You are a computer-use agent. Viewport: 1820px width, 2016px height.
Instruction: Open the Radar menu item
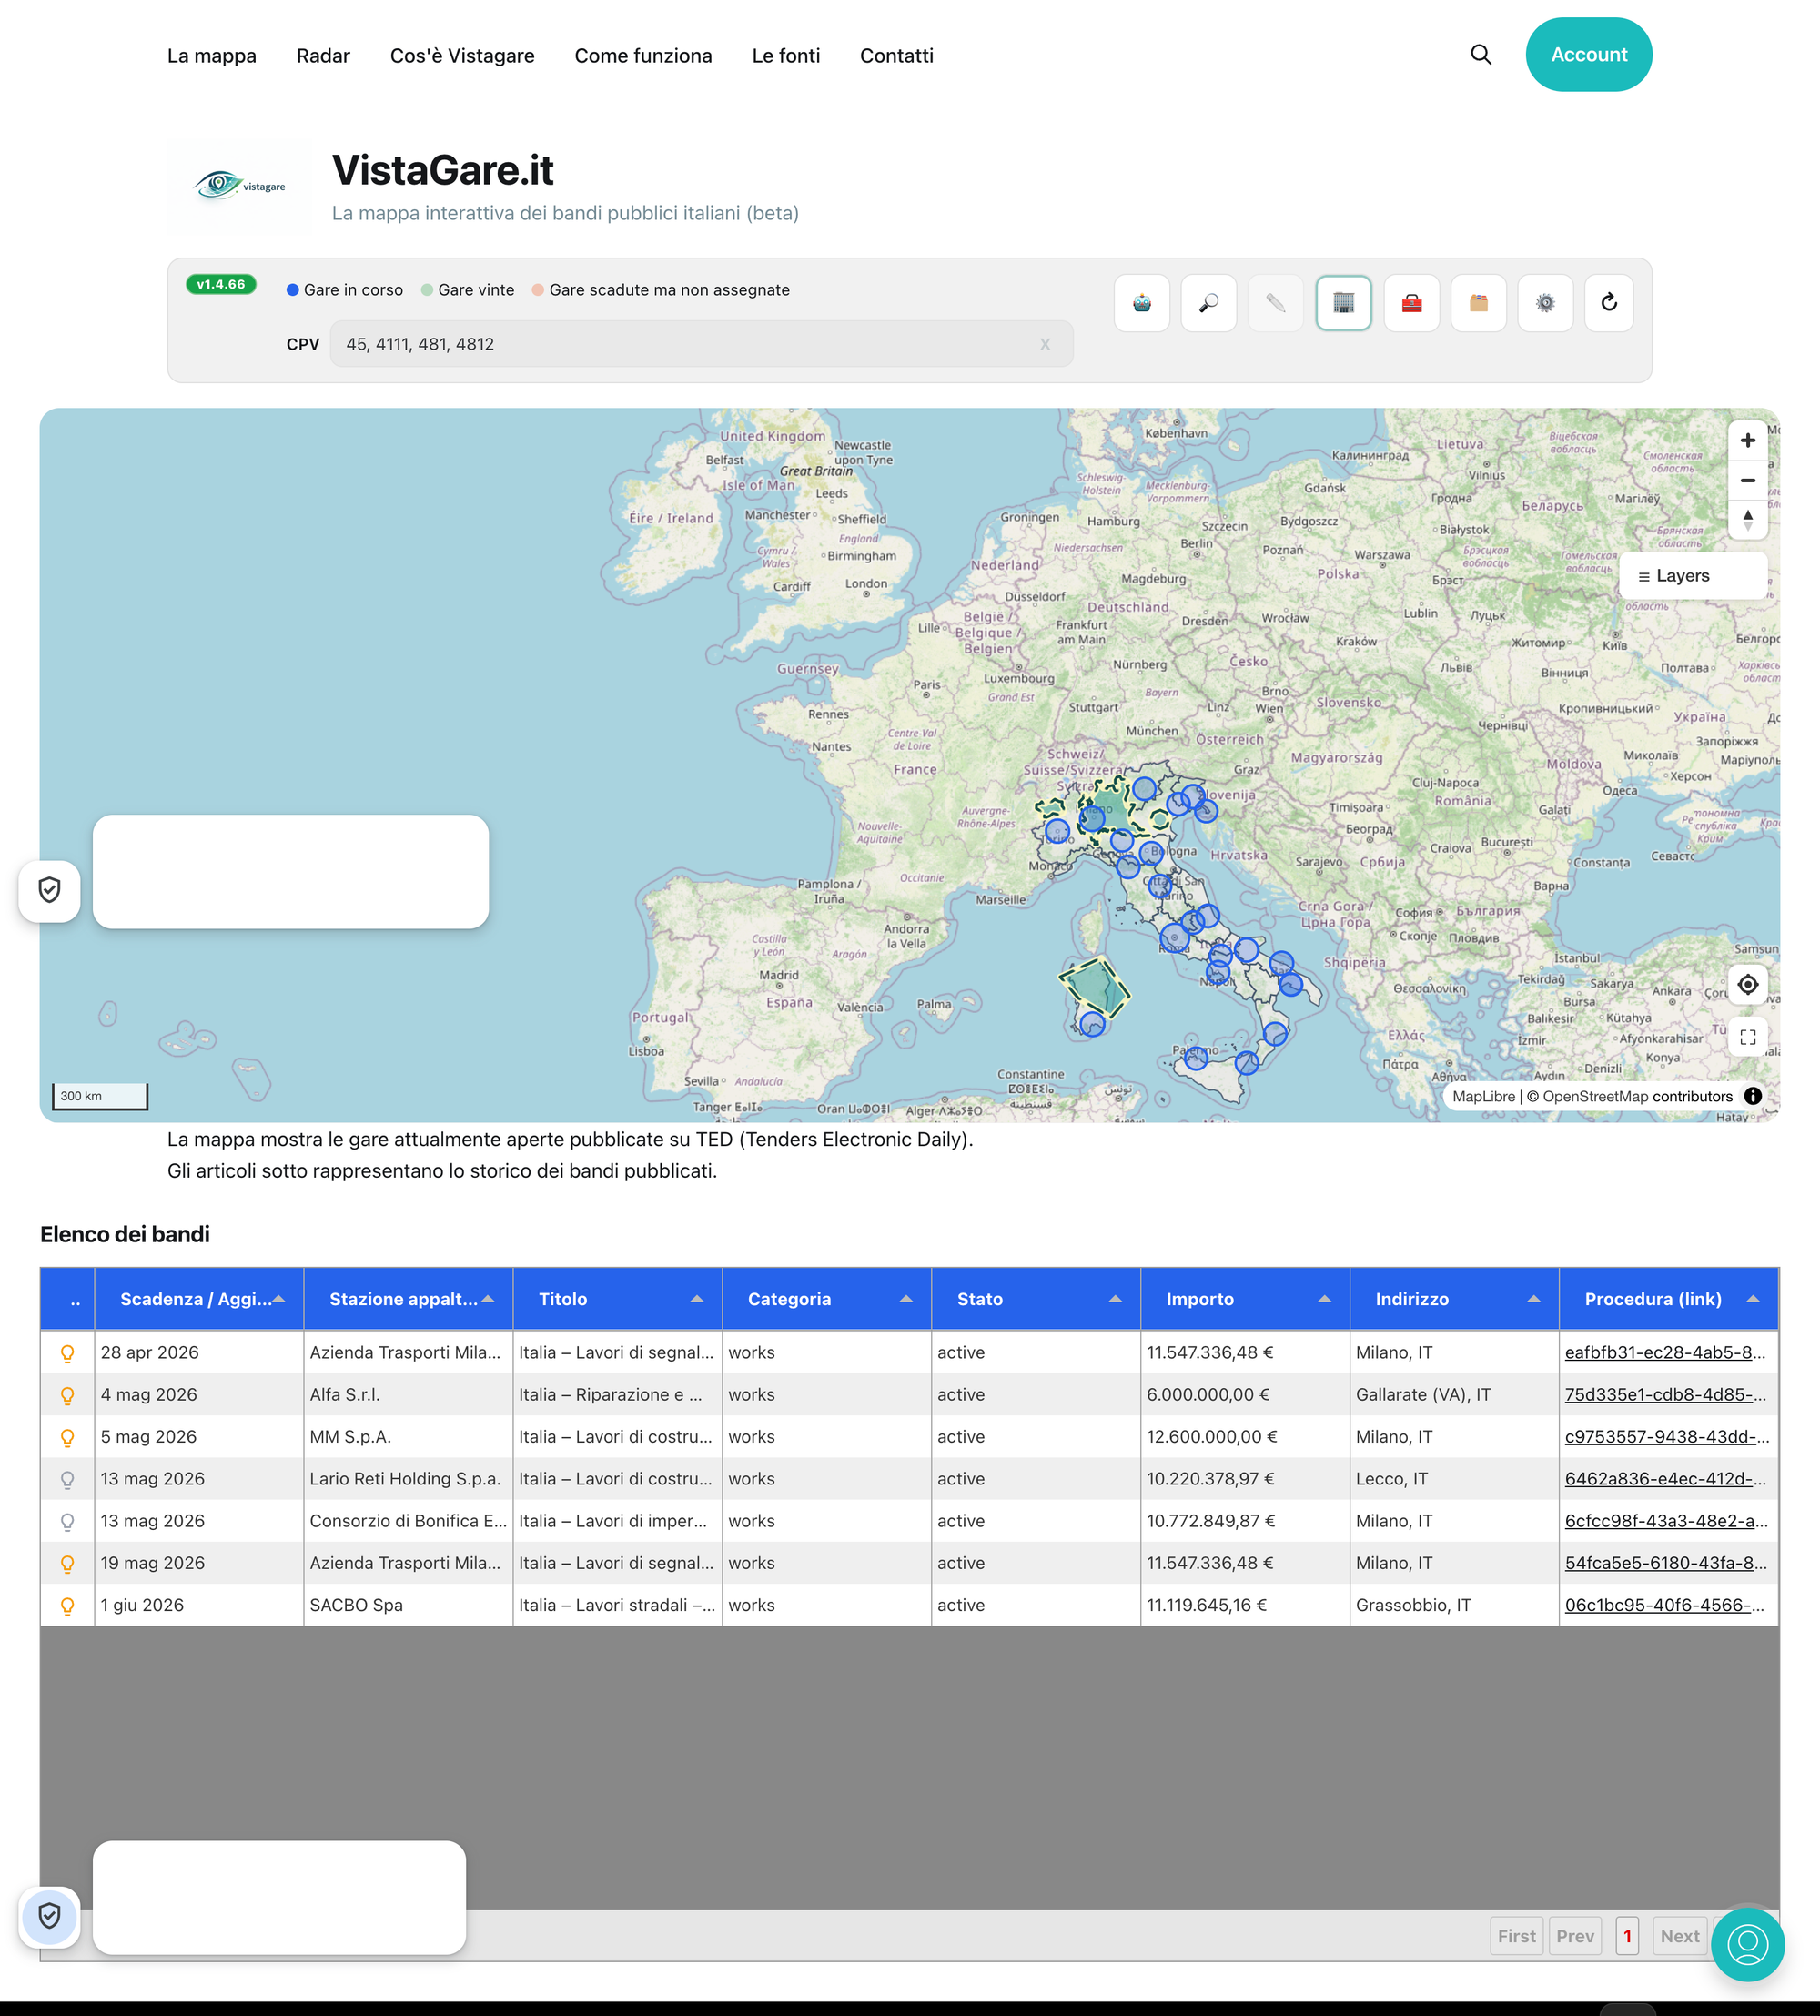[323, 56]
